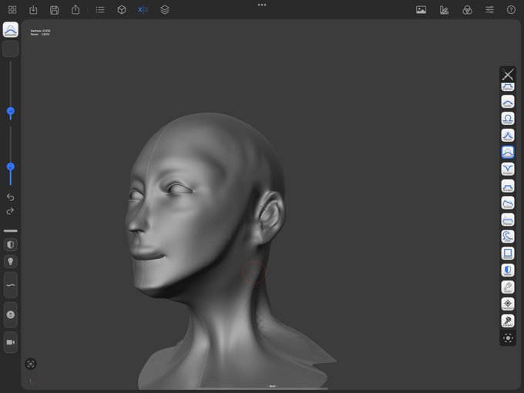
Task: Click the object name label at bottom
Action: (x=272, y=386)
